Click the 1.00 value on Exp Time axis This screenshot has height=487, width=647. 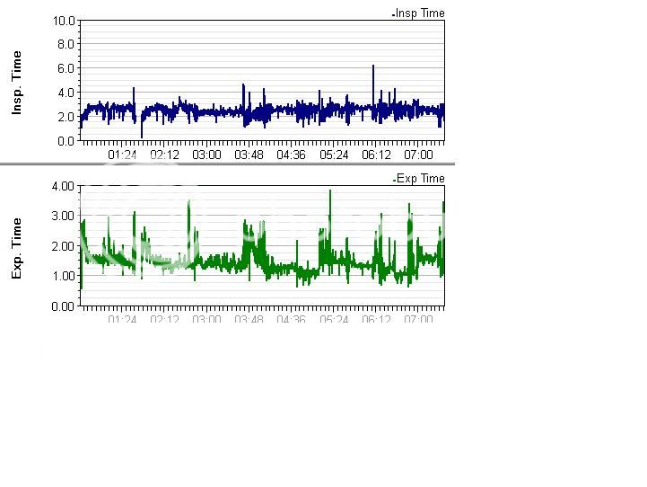tap(62, 276)
